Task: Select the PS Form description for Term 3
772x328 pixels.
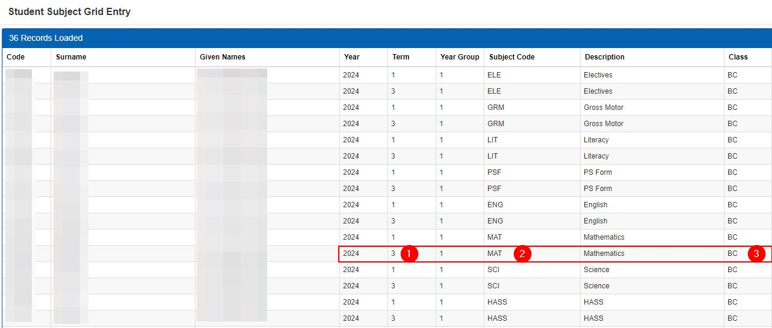Action: 598,189
